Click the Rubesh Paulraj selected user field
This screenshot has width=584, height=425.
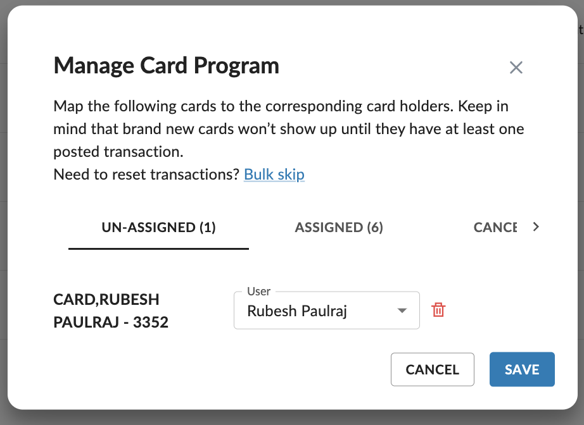click(327, 311)
